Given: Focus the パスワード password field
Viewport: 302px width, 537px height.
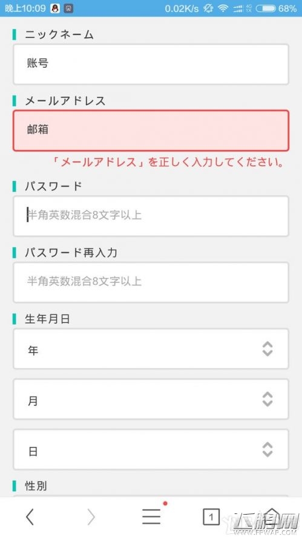Looking at the screenshot, I should [x=151, y=216].
